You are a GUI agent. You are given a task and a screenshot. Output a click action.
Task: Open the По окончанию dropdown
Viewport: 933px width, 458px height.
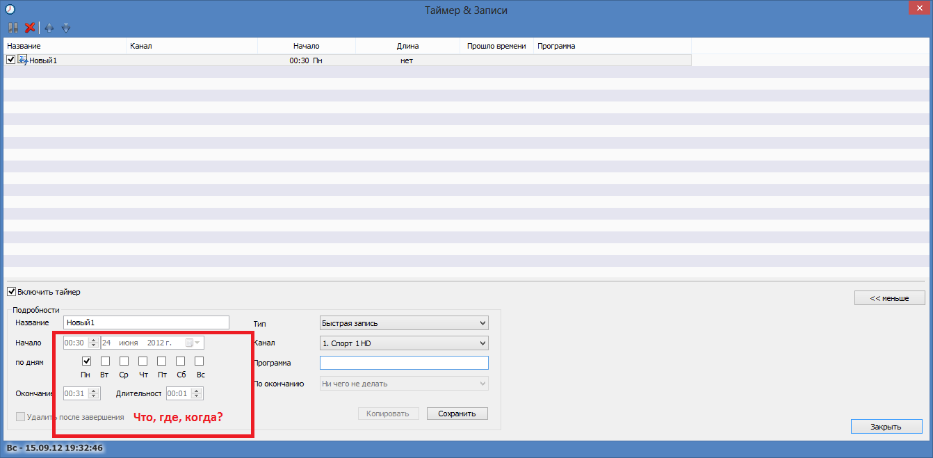pyautogui.click(x=404, y=384)
